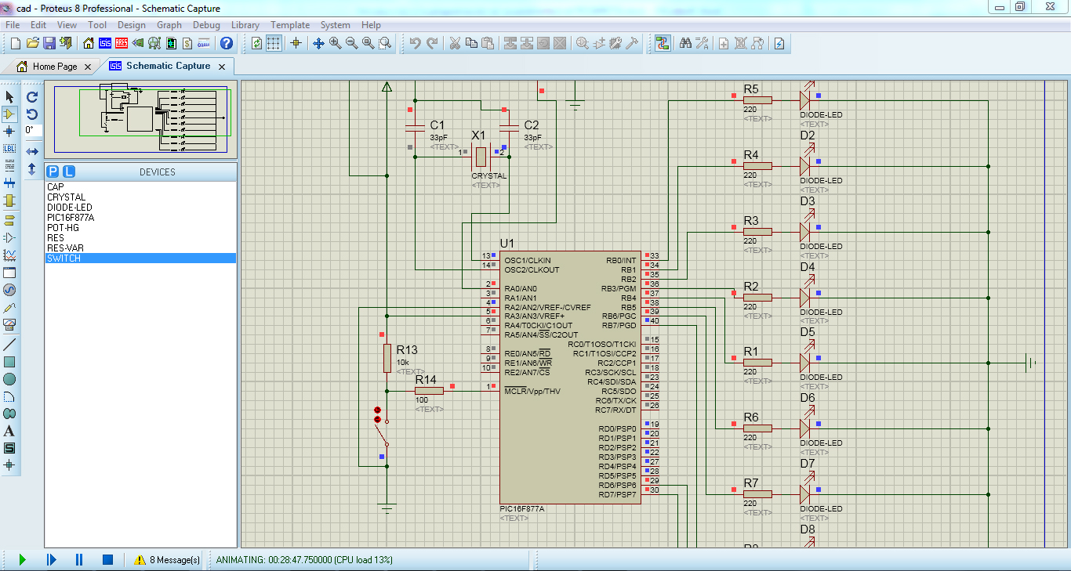This screenshot has width=1071, height=571.
Task: Select the Graph Mode tool
Action: point(9,255)
